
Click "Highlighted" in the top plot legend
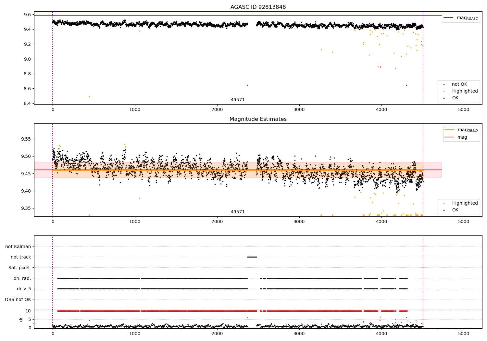pyautogui.click(x=465, y=91)
